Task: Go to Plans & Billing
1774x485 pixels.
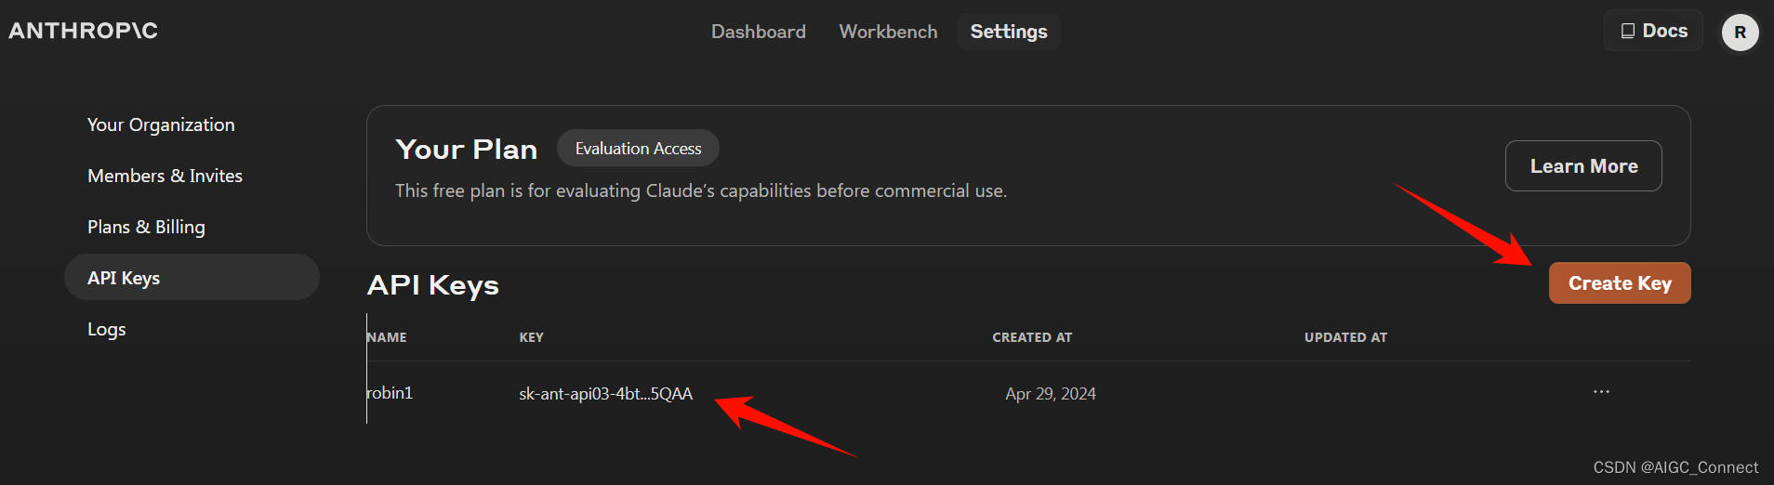Action: (x=146, y=227)
